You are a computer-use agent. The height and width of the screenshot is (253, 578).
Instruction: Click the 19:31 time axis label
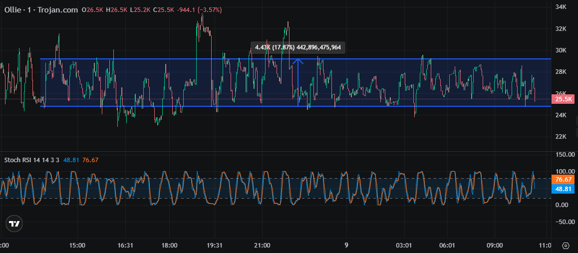215,246
